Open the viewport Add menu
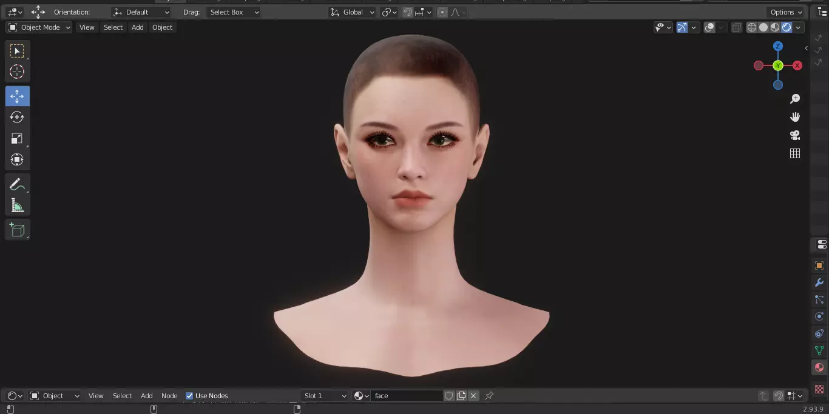The image size is (829, 414). 138,27
